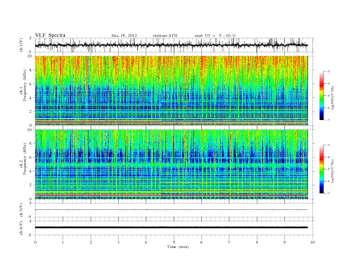
Task: Click the ch.2 spectrogram panel
Action: [172, 164]
